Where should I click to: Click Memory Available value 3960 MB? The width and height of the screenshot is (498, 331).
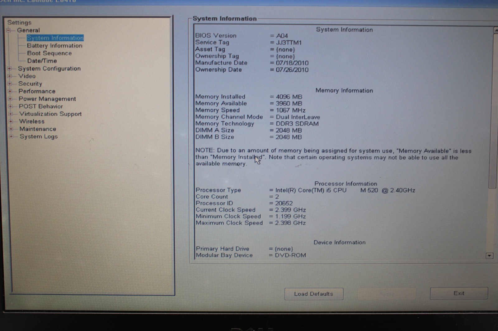pyautogui.click(x=289, y=104)
